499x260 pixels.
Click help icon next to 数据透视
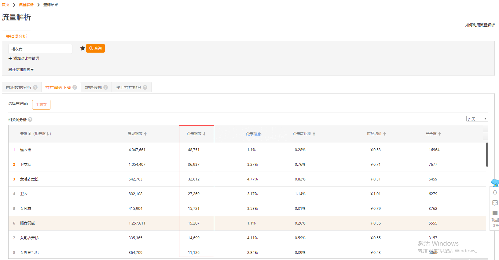106,87
